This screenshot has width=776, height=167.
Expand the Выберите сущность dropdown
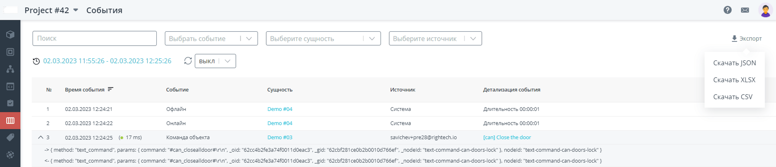coord(323,38)
